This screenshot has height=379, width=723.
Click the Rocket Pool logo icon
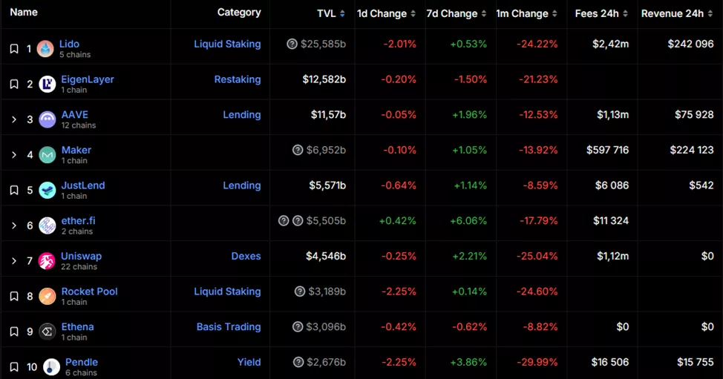pyautogui.click(x=48, y=297)
